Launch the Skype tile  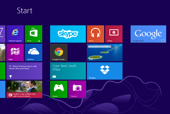(x=68, y=34)
